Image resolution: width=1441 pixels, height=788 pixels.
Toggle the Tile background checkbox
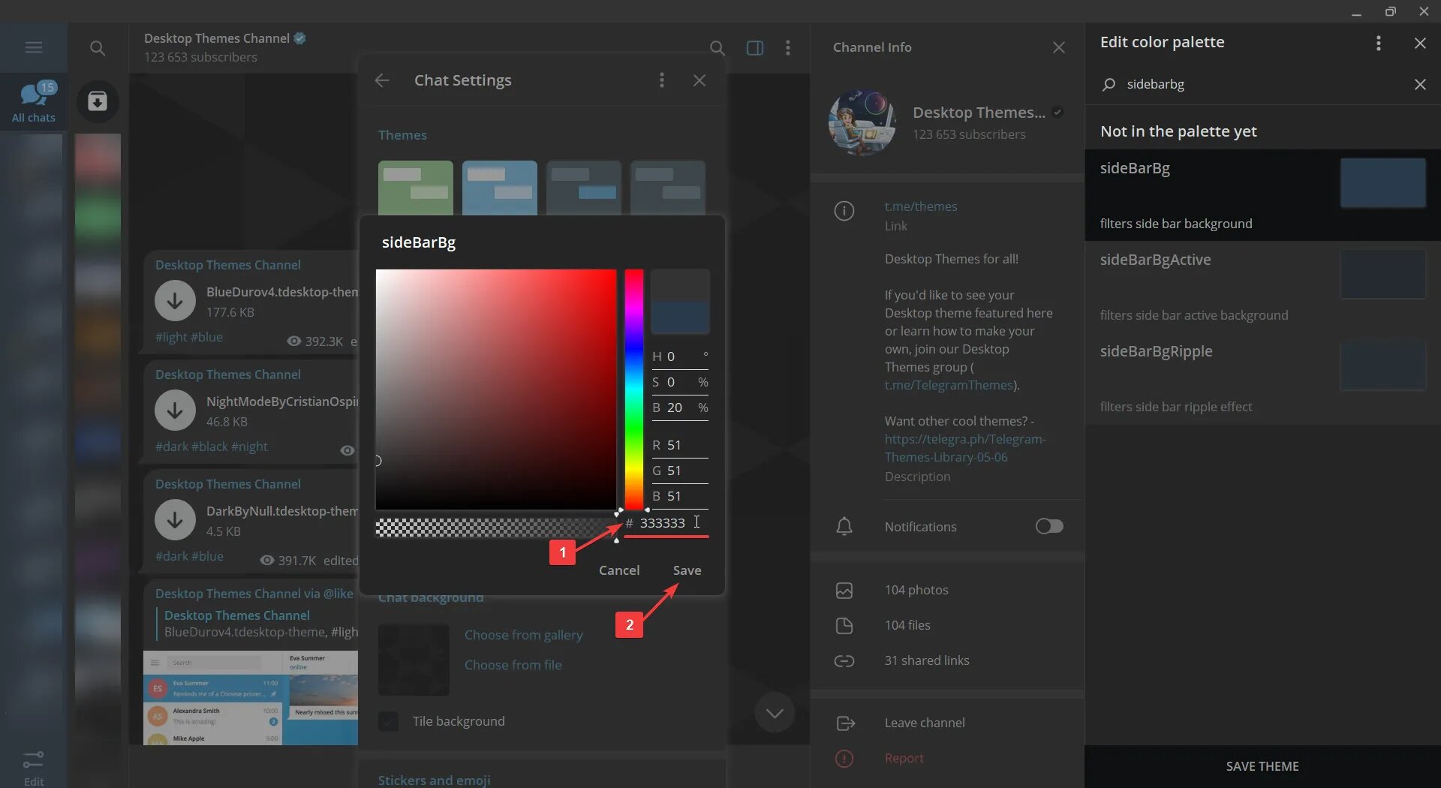click(x=388, y=721)
